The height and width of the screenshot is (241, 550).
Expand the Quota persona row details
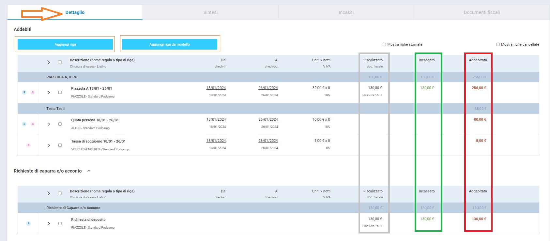tap(49, 124)
